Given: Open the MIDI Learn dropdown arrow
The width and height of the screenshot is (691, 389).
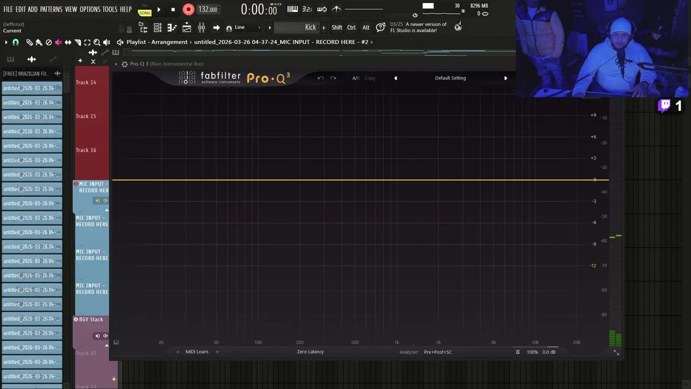Looking at the screenshot, I should pyautogui.click(x=218, y=352).
